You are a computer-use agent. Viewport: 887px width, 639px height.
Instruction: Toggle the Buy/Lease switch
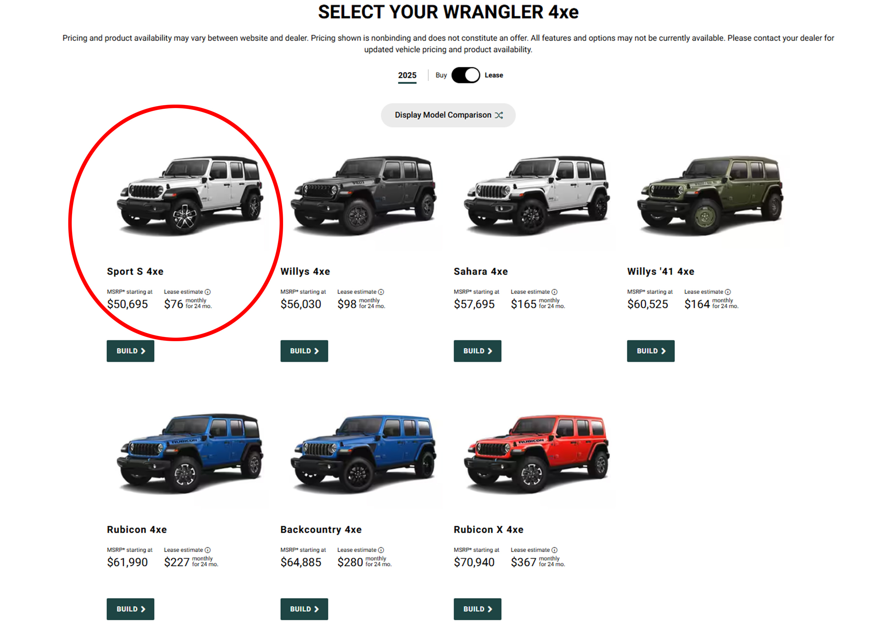pos(465,75)
